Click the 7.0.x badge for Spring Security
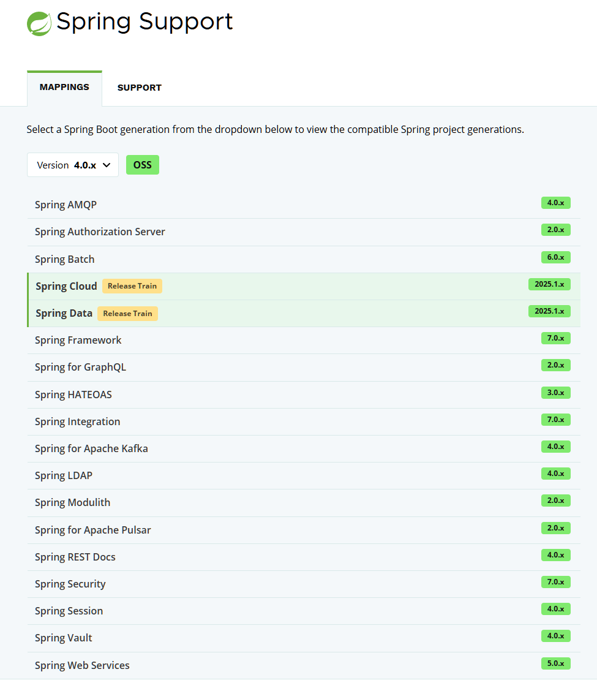Screen dimensions: 597x680 555,581
